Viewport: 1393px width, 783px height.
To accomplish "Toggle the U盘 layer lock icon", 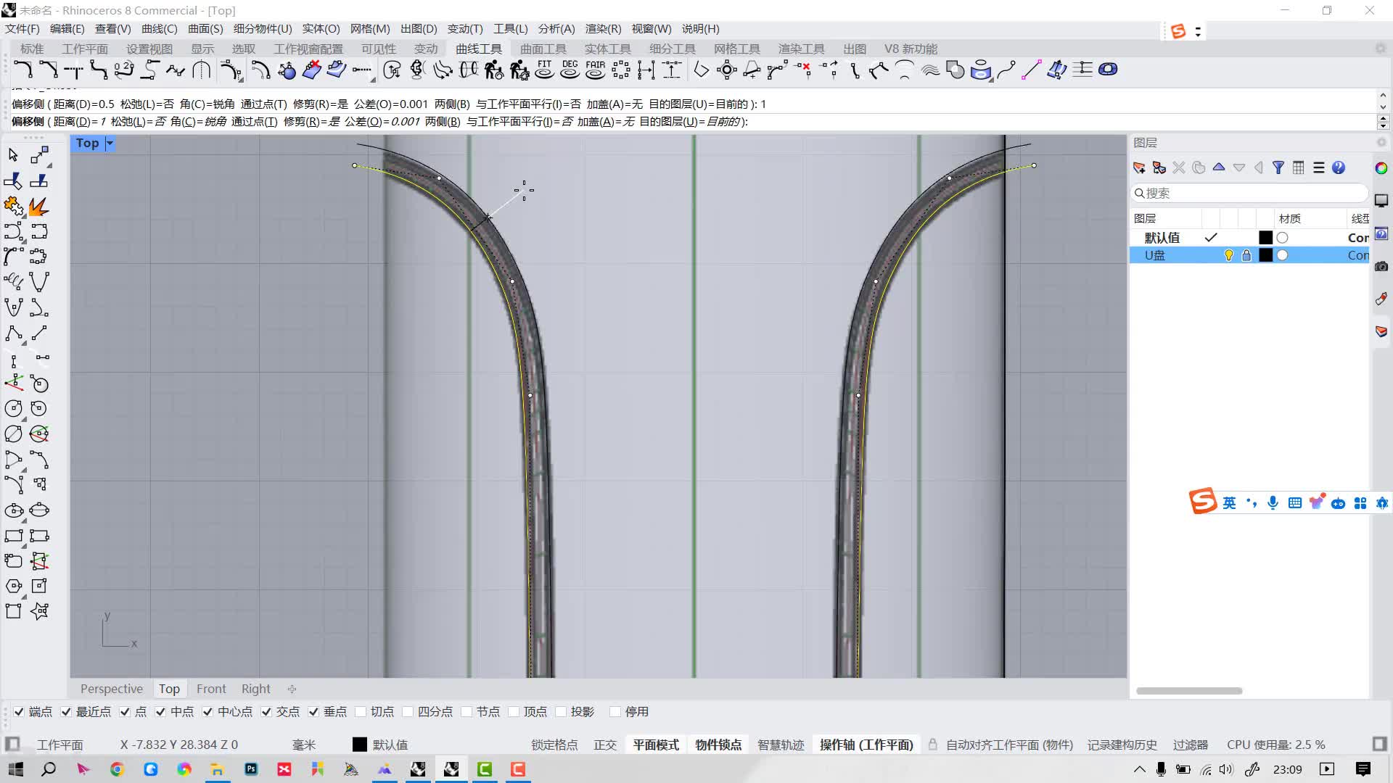I will tap(1246, 255).
